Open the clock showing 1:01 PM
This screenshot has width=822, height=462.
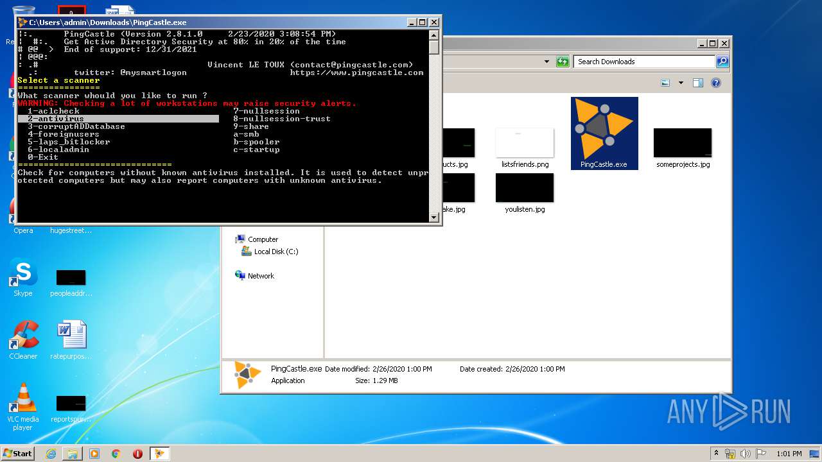[x=789, y=454]
